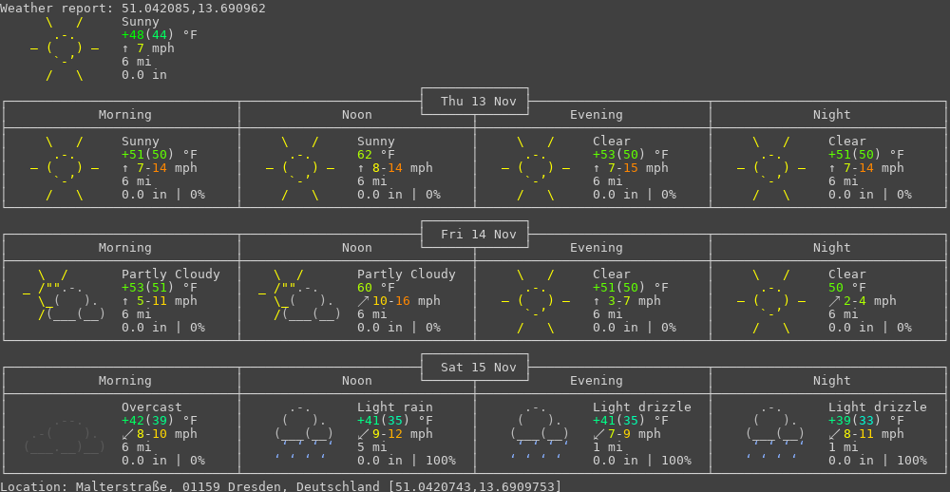The width and height of the screenshot is (950, 492).
Task: Click Friday evening's clear sky icon
Action: [536, 301]
